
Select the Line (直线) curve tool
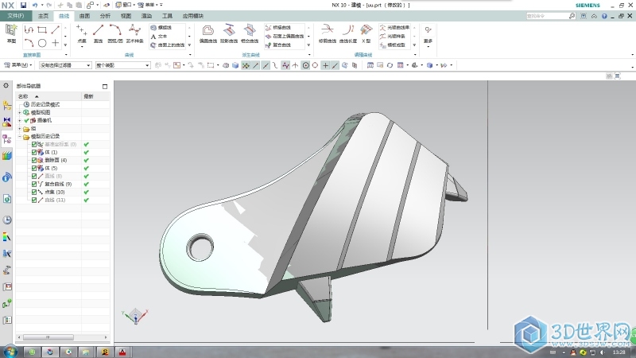click(x=99, y=31)
